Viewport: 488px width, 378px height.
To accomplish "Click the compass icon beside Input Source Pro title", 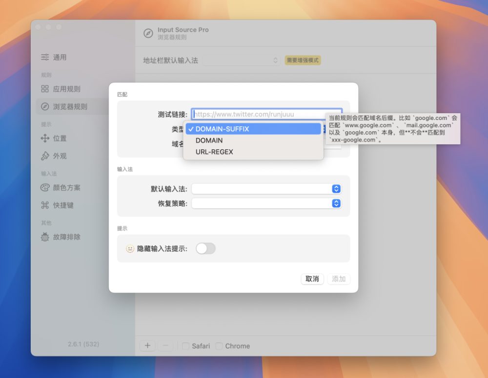I will tap(148, 33).
